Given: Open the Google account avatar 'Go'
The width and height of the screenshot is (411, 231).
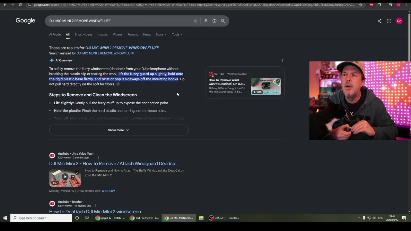Looking at the screenshot, I should (399, 21).
